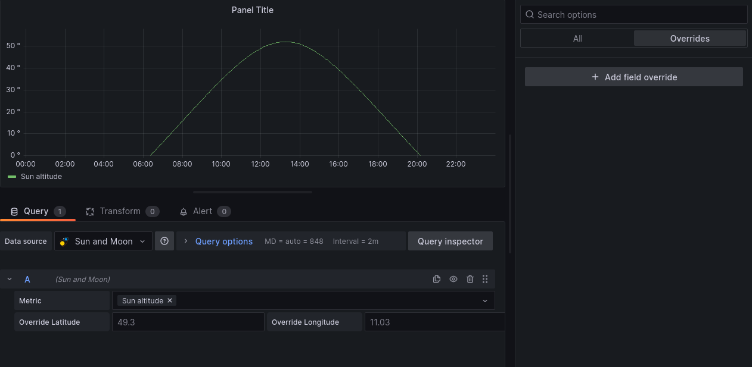Viewport: 752px width, 367px height.
Task: Delete query A using trash icon
Action: [x=470, y=279]
